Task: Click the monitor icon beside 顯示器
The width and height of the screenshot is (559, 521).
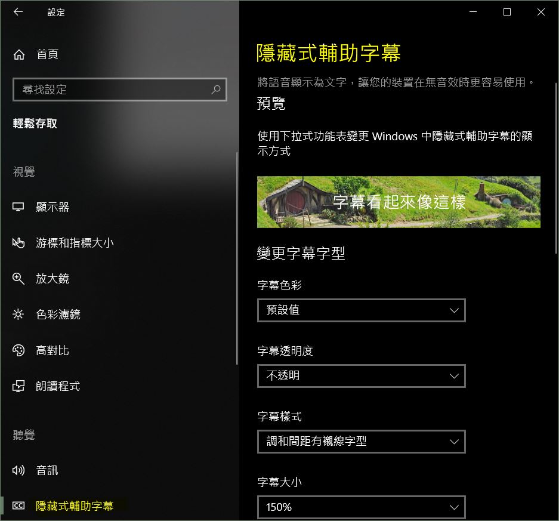Action: coord(18,207)
